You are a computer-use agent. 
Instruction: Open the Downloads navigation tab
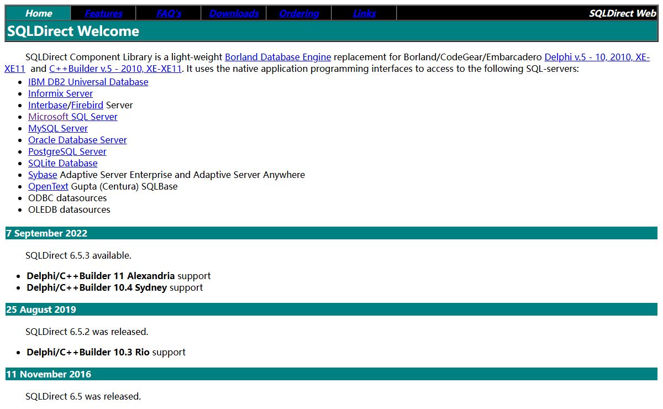(x=234, y=13)
